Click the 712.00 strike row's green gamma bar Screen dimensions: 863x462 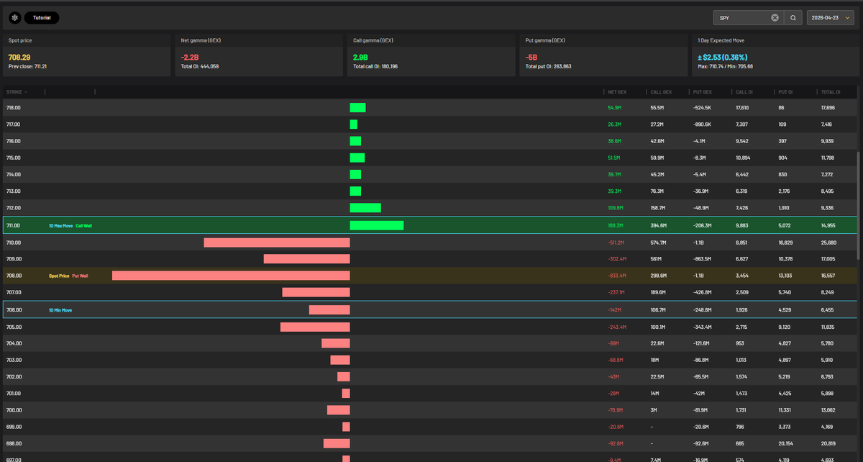pos(365,208)
